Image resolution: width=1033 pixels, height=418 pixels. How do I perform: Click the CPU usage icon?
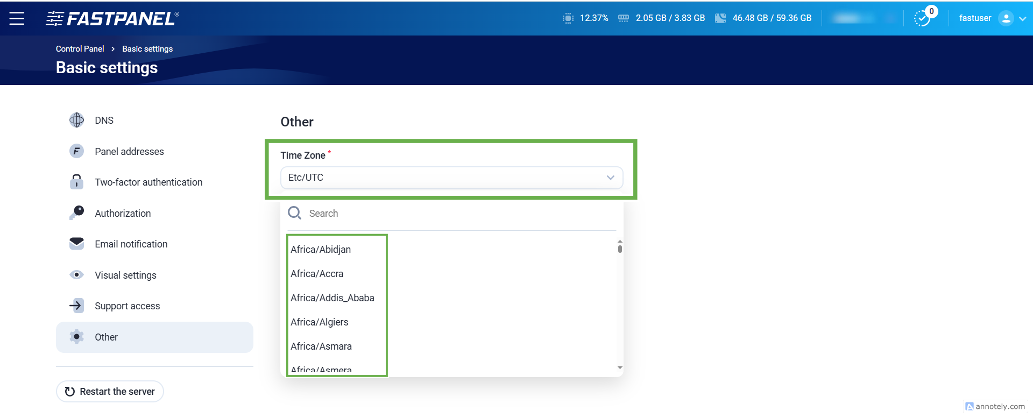click(568, 18)
